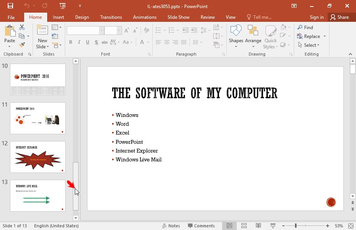Toggle Strikethrough formatting
Image resolution: width=356 pixels, height=230 pixels.
click(x=104, y=42)
